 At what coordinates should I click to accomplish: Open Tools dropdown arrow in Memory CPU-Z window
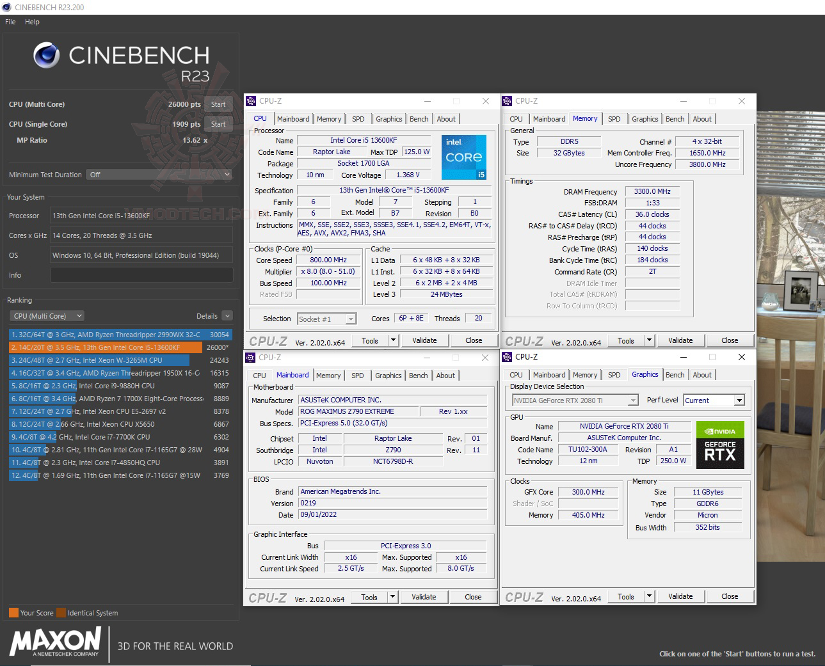tap(650, 340)
